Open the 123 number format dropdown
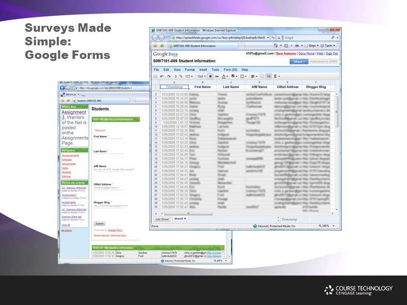This screenshot has height=305, width=407. [x=189, y=76]
